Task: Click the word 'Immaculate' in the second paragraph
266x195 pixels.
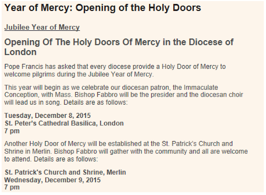Action: pos(201,88)
